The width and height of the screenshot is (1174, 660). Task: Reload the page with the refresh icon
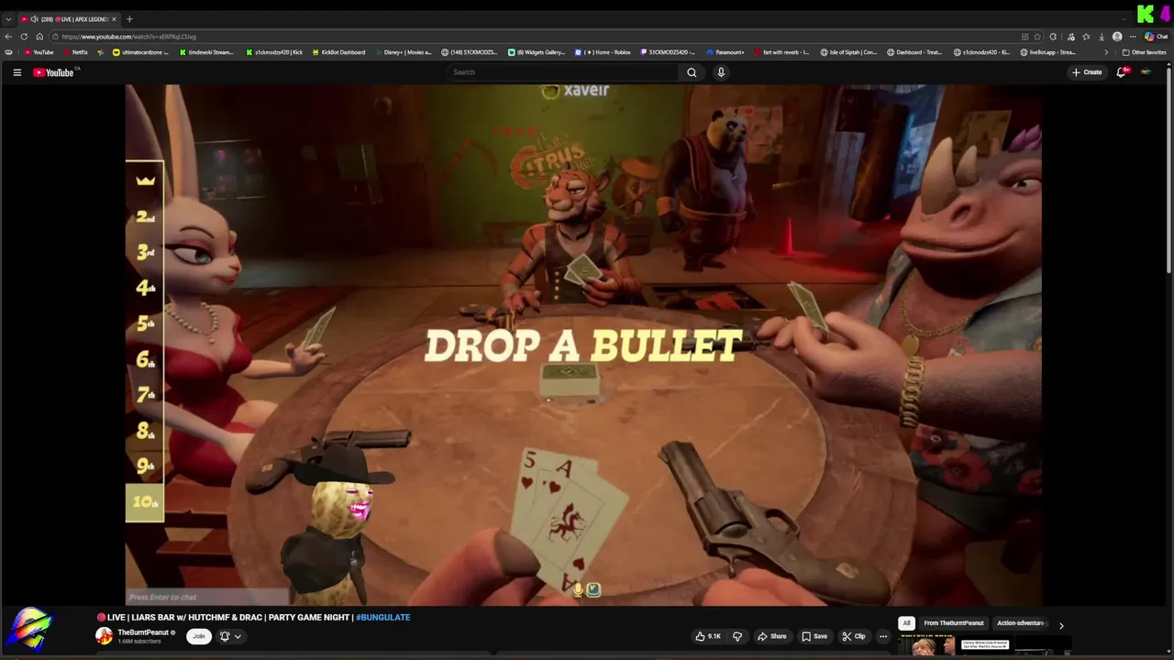25,37
